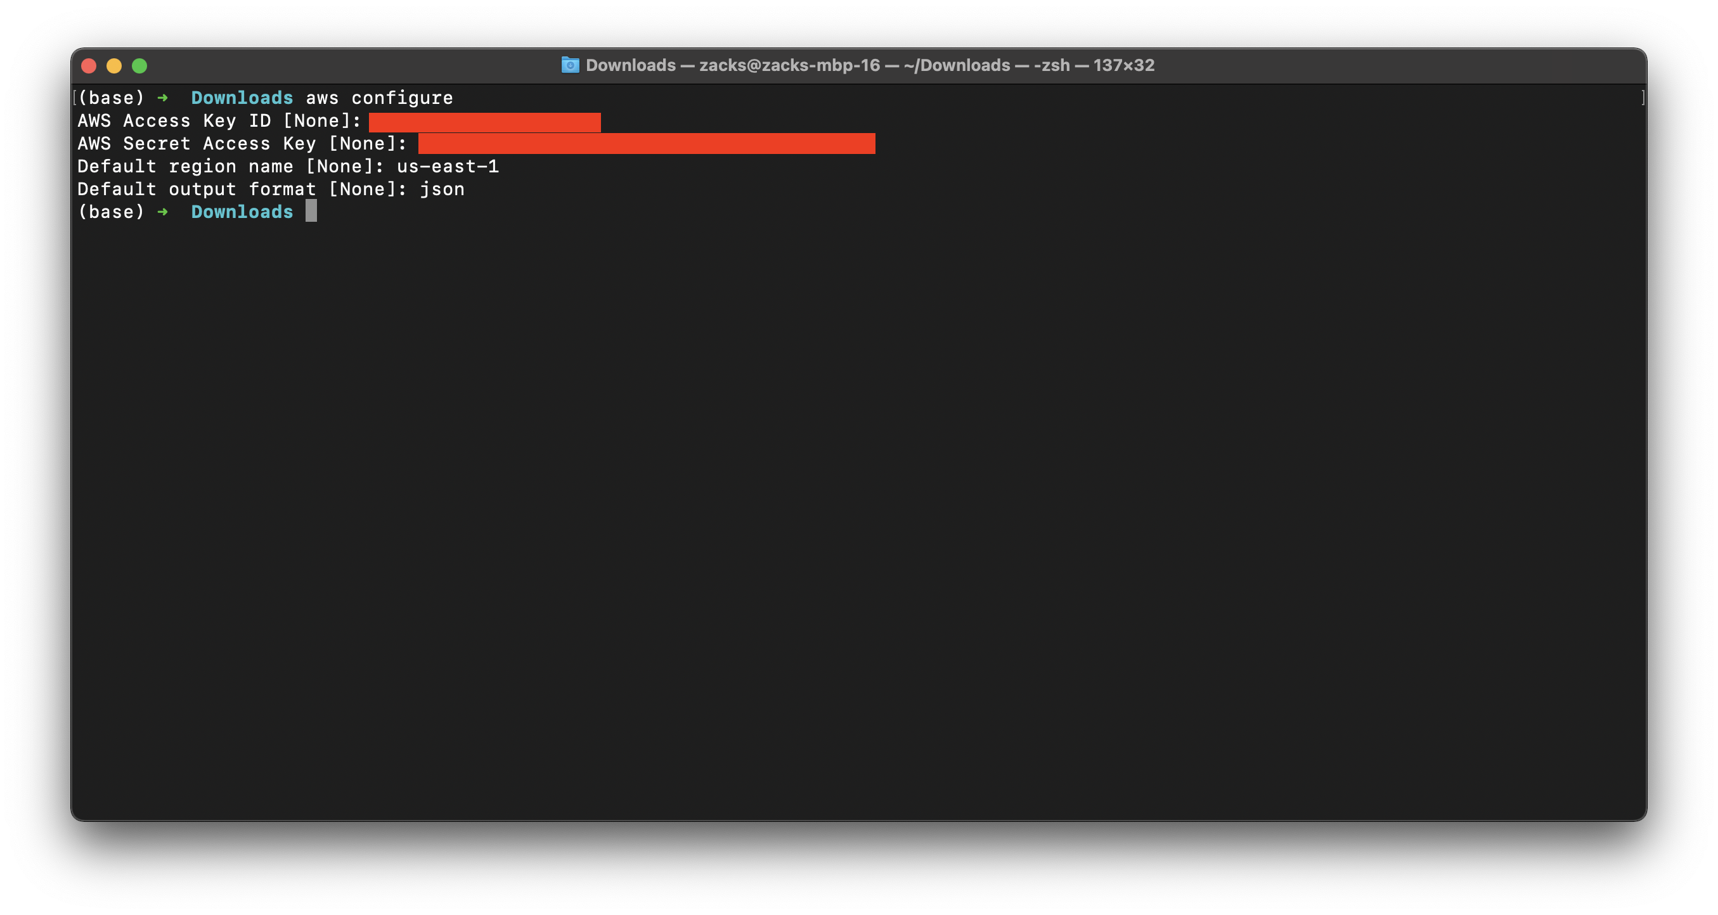Minimize the terminal using yellow button
The width and height of the screenshot is (1718, 915).
[114, 66]
